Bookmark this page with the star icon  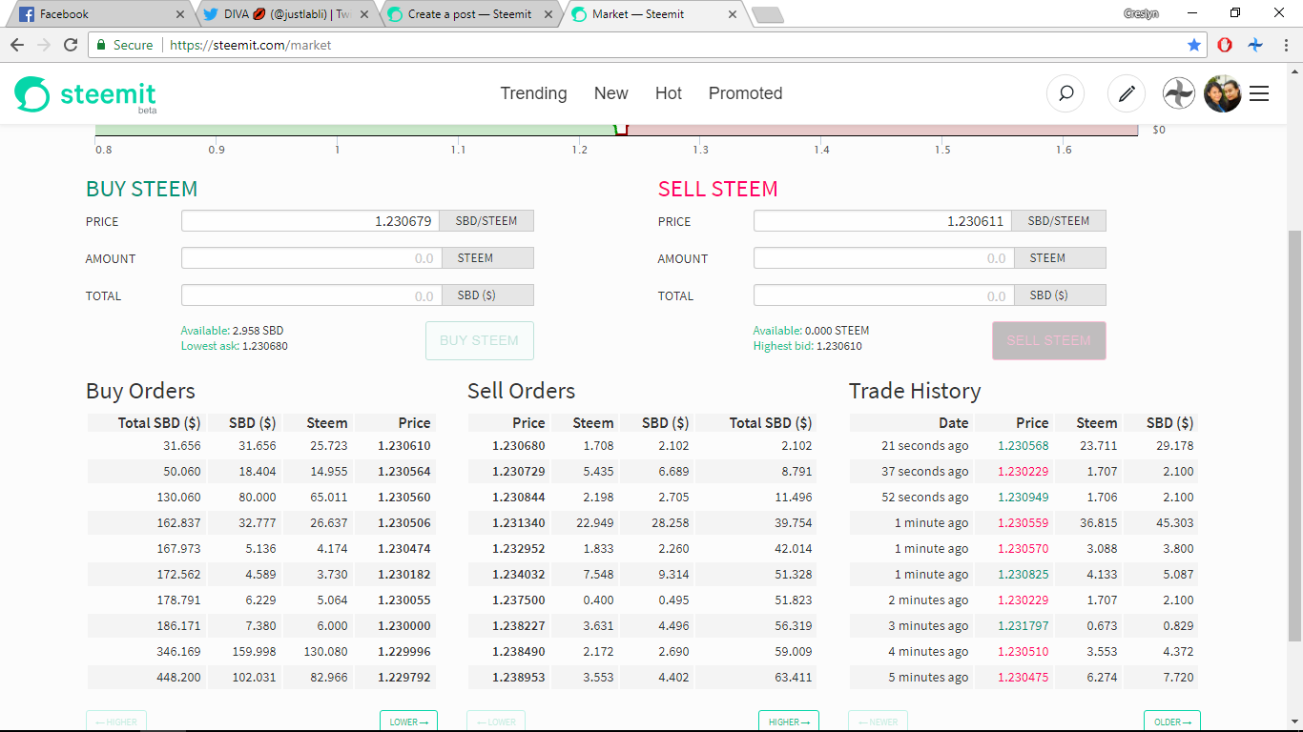pos(1194,45)
